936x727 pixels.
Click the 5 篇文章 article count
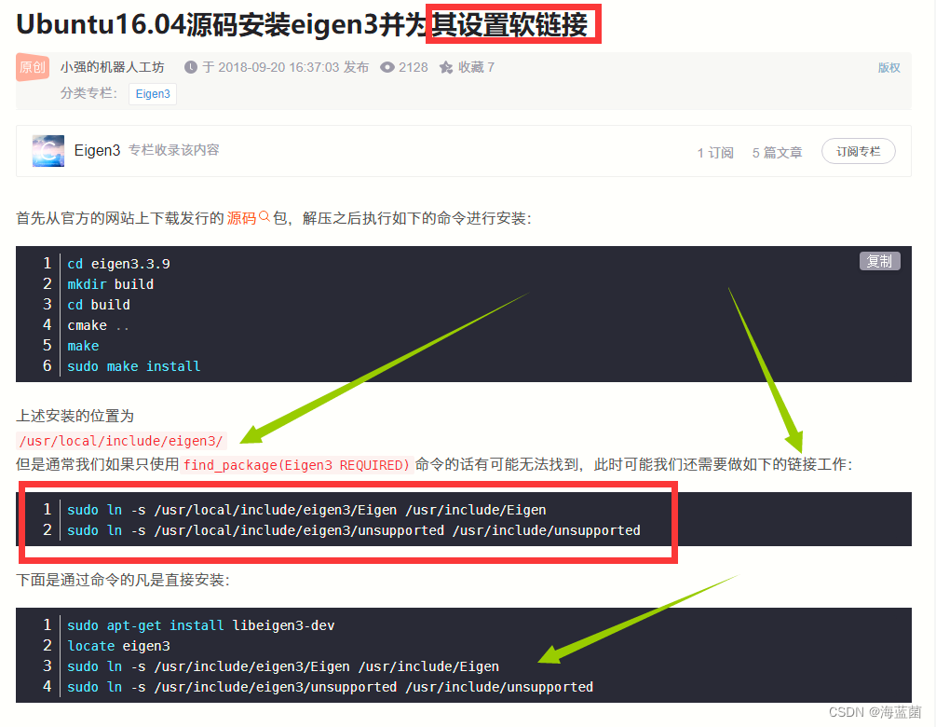tap(777, 152)
